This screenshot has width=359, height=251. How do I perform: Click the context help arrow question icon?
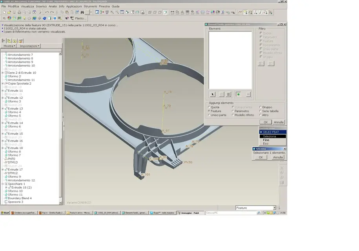point(67,18)
